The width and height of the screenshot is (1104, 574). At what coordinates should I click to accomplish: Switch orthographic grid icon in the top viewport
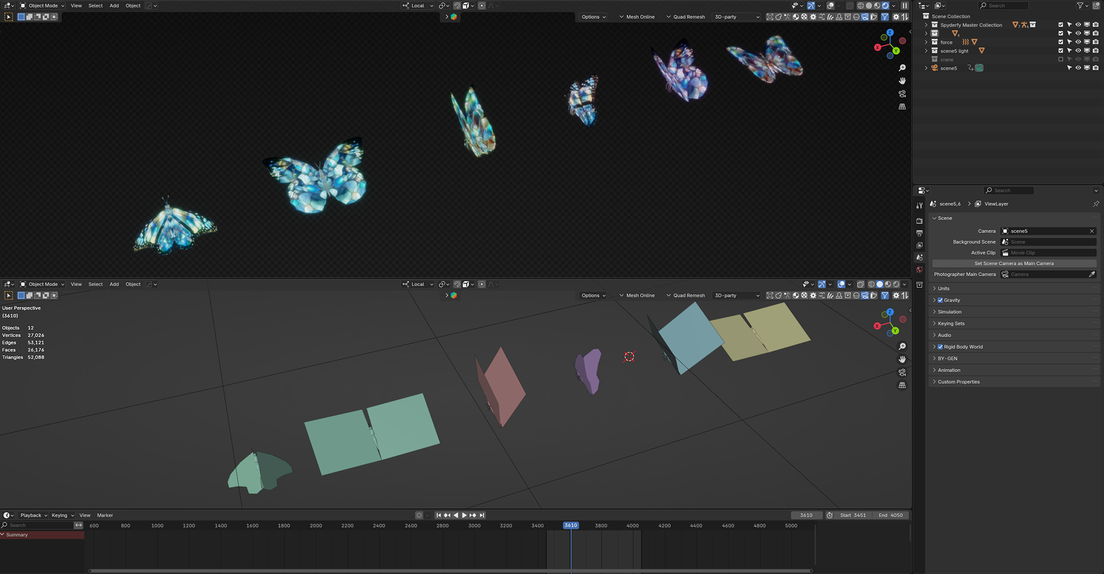[902, 107]
